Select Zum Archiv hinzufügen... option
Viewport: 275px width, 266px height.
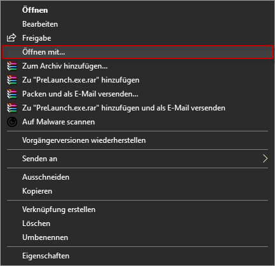pos(137,66)
